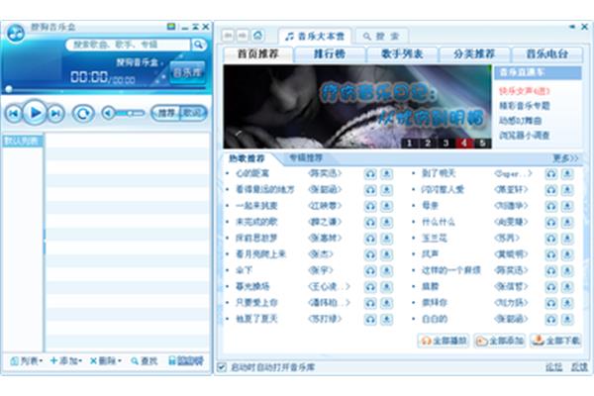Screen dimensions: 594x396
Task: Download 看月亮爬上来 via download icon
Action: (x=386, y=254)
